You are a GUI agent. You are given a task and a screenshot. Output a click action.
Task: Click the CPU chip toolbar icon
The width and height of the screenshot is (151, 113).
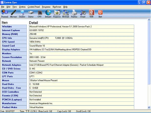[40, 14]
